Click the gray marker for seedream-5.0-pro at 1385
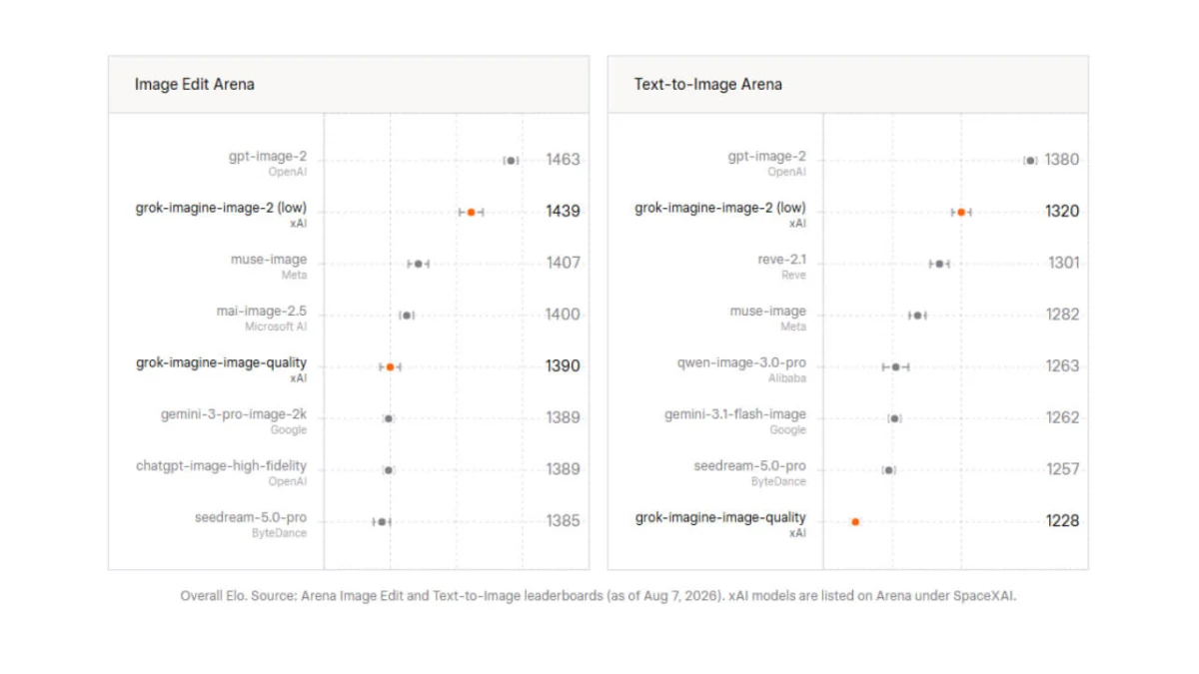 click(x=382, y=521)
